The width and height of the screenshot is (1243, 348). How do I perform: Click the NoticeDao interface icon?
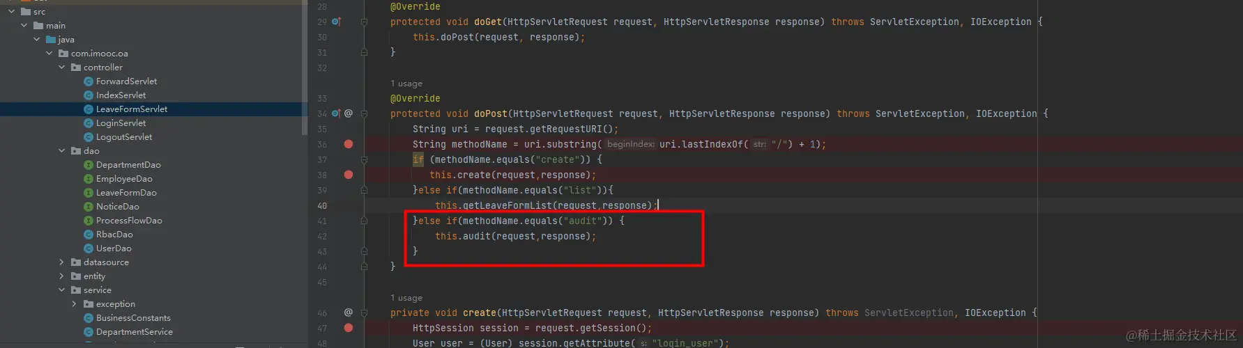(x=89, y=207)
